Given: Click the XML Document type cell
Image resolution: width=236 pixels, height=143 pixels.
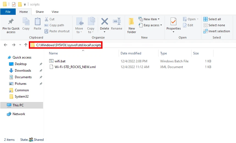Looking at the screenshot, I should pos(172,67).
